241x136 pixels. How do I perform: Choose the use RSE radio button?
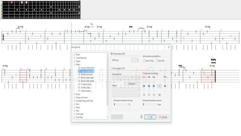click(x=112, y=68)
